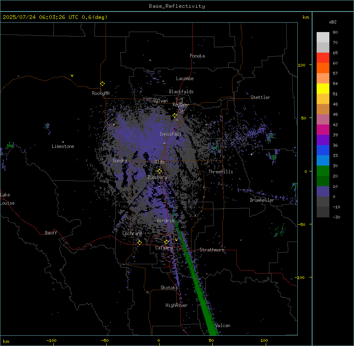354x346 pixels.
Task: Select the Airdrie city label
Action: [166, 221]
